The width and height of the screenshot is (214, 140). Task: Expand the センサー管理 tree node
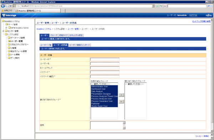(x=3, y=31)
